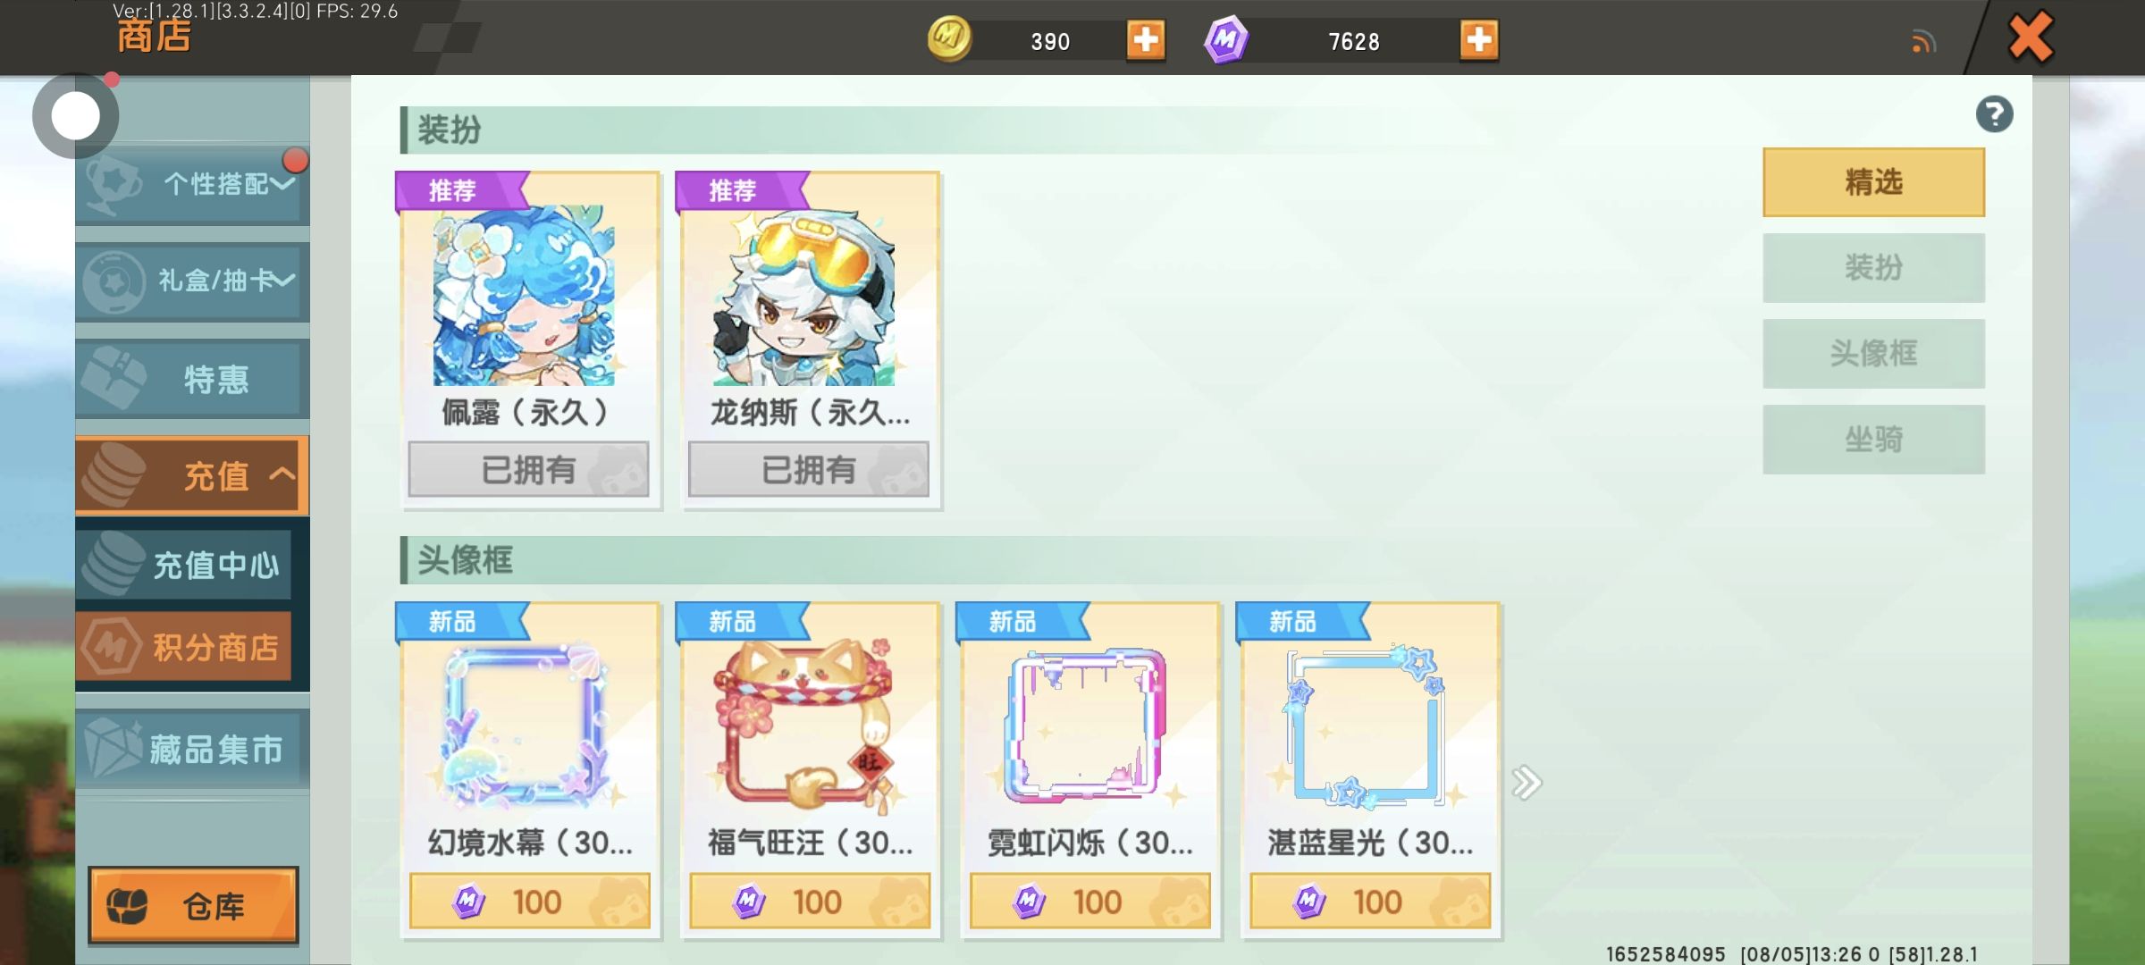The width and height of the screenshot is (2145, 965).
Task: Expand the 个性搭配 menu
Action: [x=192, y=184]
